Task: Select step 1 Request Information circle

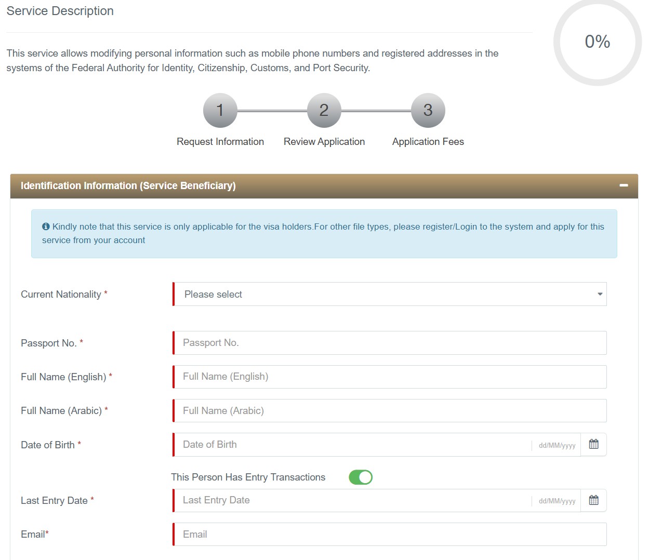Action: (x=220, y=110)
